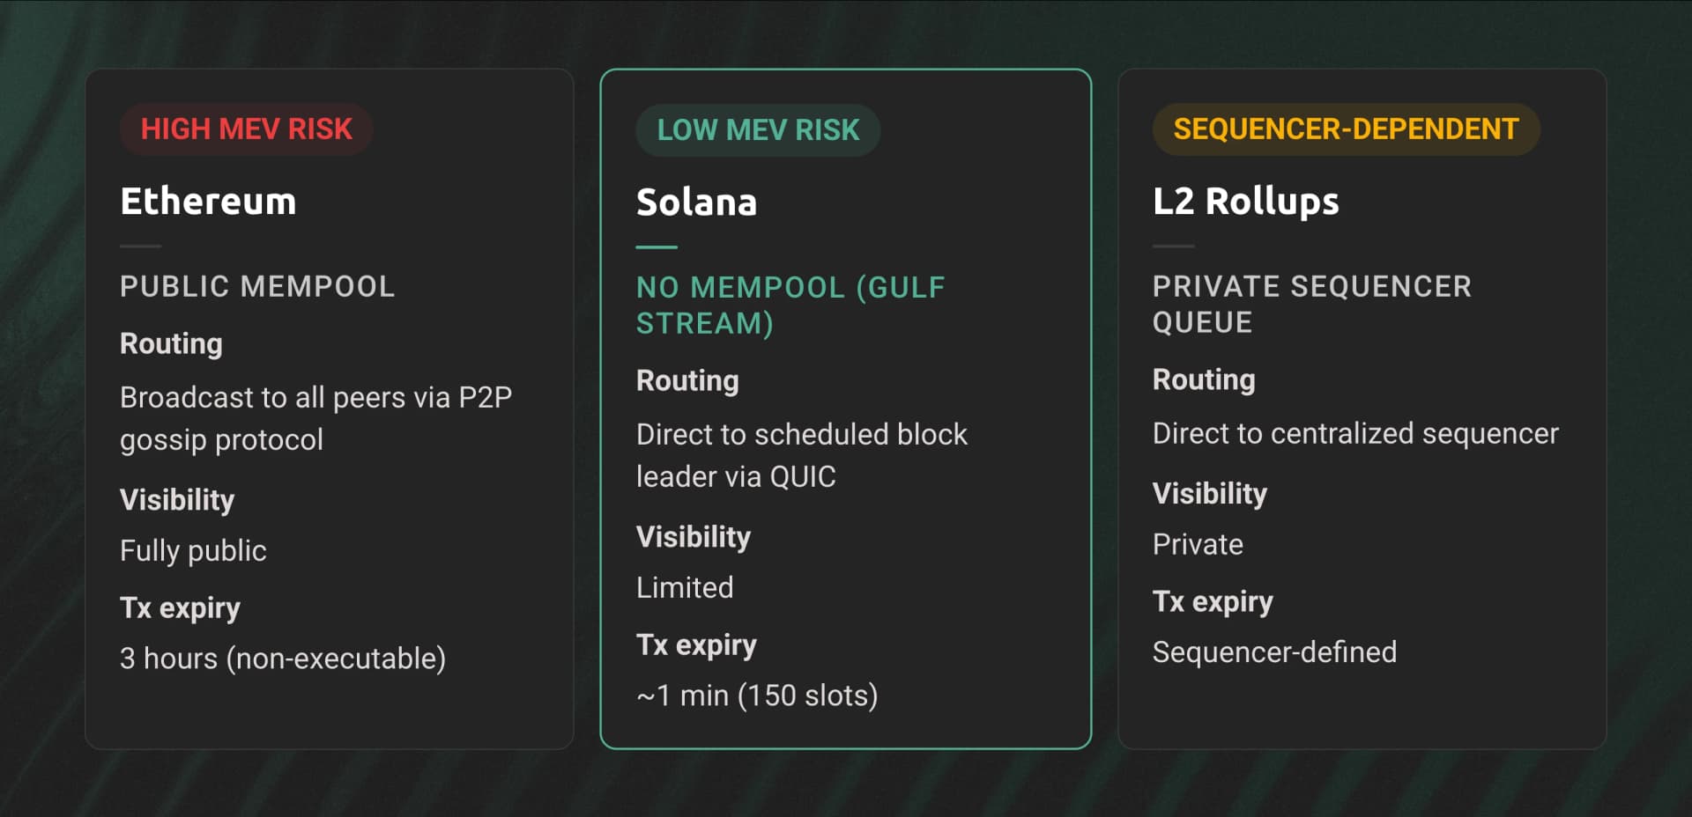Select the Solana card heading
The height and width of the screenshot is (817, 1692).
point(696,202)
